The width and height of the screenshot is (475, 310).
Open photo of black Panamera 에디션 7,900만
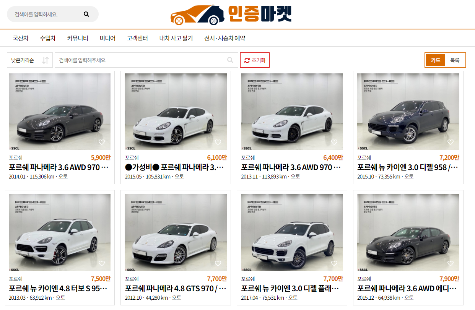(x=408, y=233)
